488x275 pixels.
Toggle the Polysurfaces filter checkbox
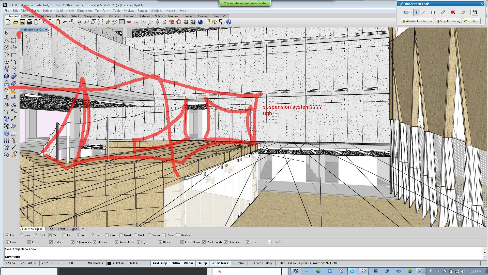73,242
